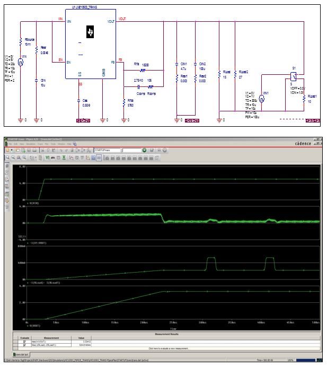Image resolution: width=327 pixels, height=367 pixels.
Task: Click the Open file folder icon
Action: click(17, 150)
